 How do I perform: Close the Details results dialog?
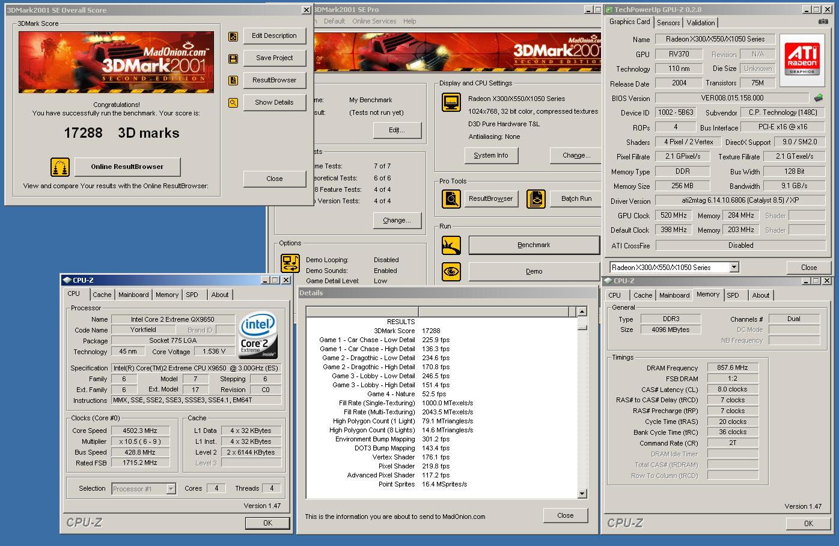(566, 516)
